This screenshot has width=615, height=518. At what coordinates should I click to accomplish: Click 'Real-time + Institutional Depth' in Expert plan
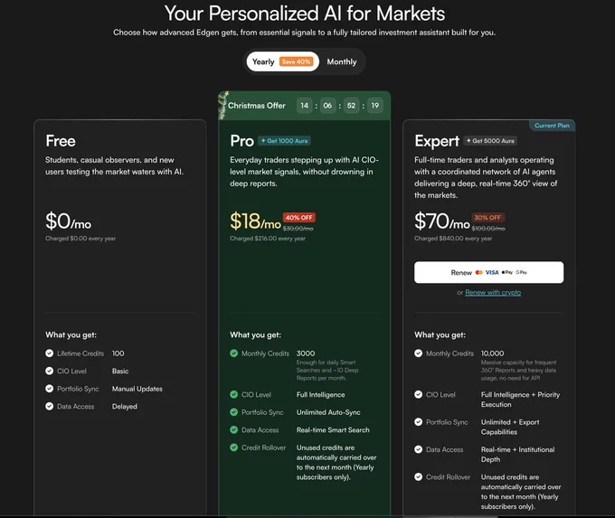517,455
